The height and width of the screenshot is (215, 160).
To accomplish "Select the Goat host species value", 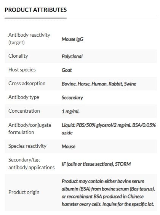I will (x=67, y=70).
